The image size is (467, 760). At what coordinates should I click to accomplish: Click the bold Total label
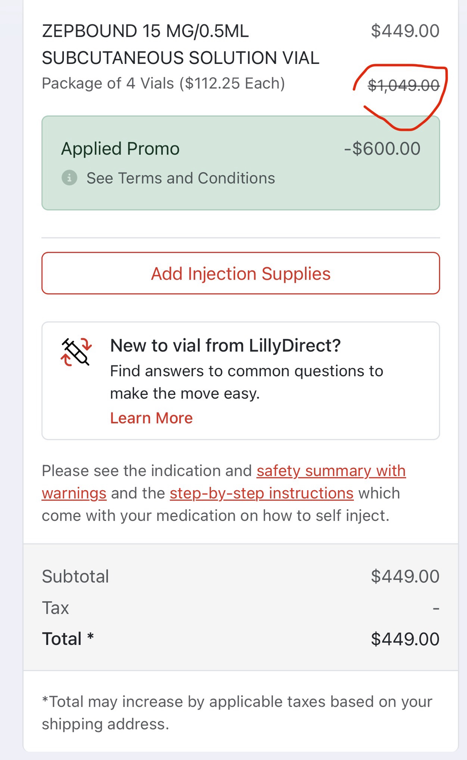(x=62, y=639)
